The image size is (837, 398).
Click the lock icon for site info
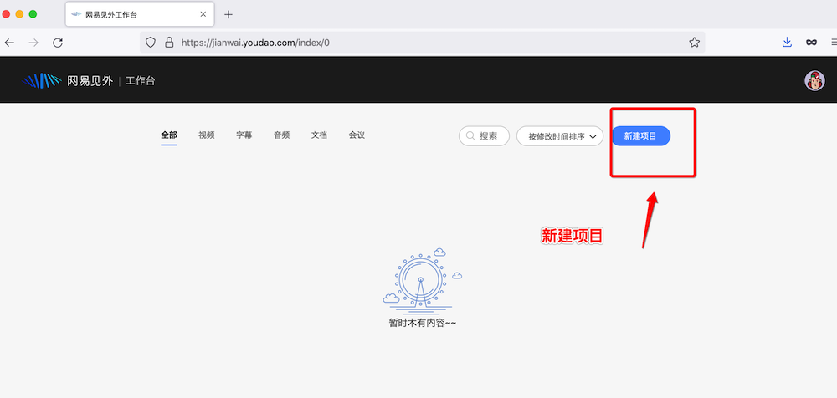(168, 42)
